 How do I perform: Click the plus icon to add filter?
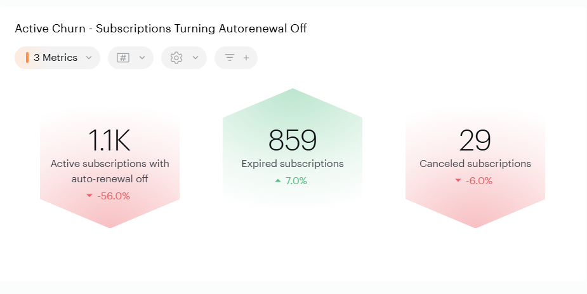click(246, 58)
